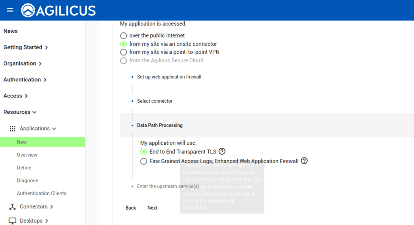Screen dimensions: 414x225
Task: Open the News page
Action: coord(11,31)
